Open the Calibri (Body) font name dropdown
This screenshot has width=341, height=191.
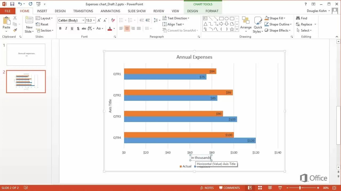click(x=83, y=20)
